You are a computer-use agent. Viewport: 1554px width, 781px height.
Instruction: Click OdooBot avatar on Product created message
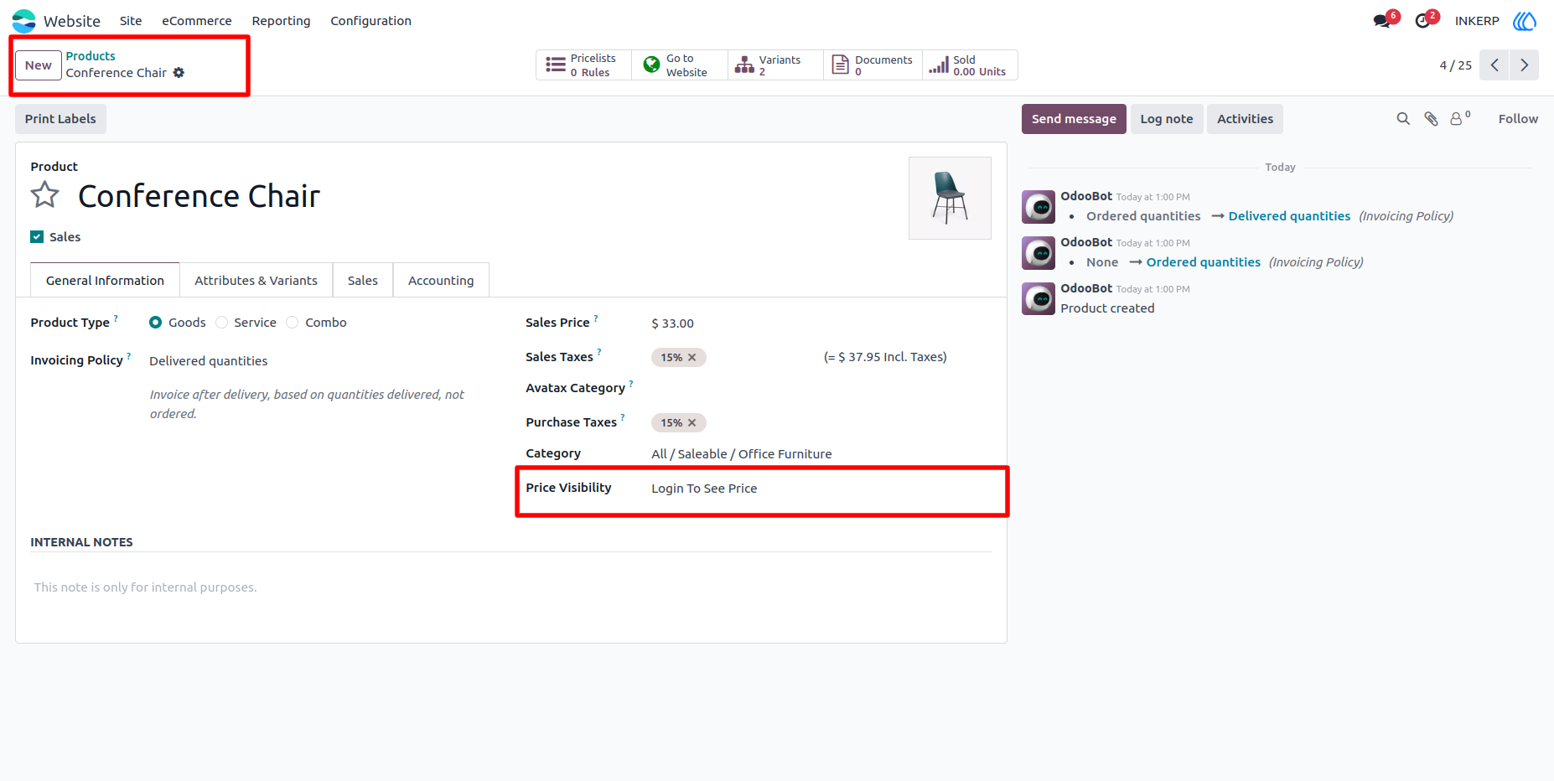(x=1039, y=299)
